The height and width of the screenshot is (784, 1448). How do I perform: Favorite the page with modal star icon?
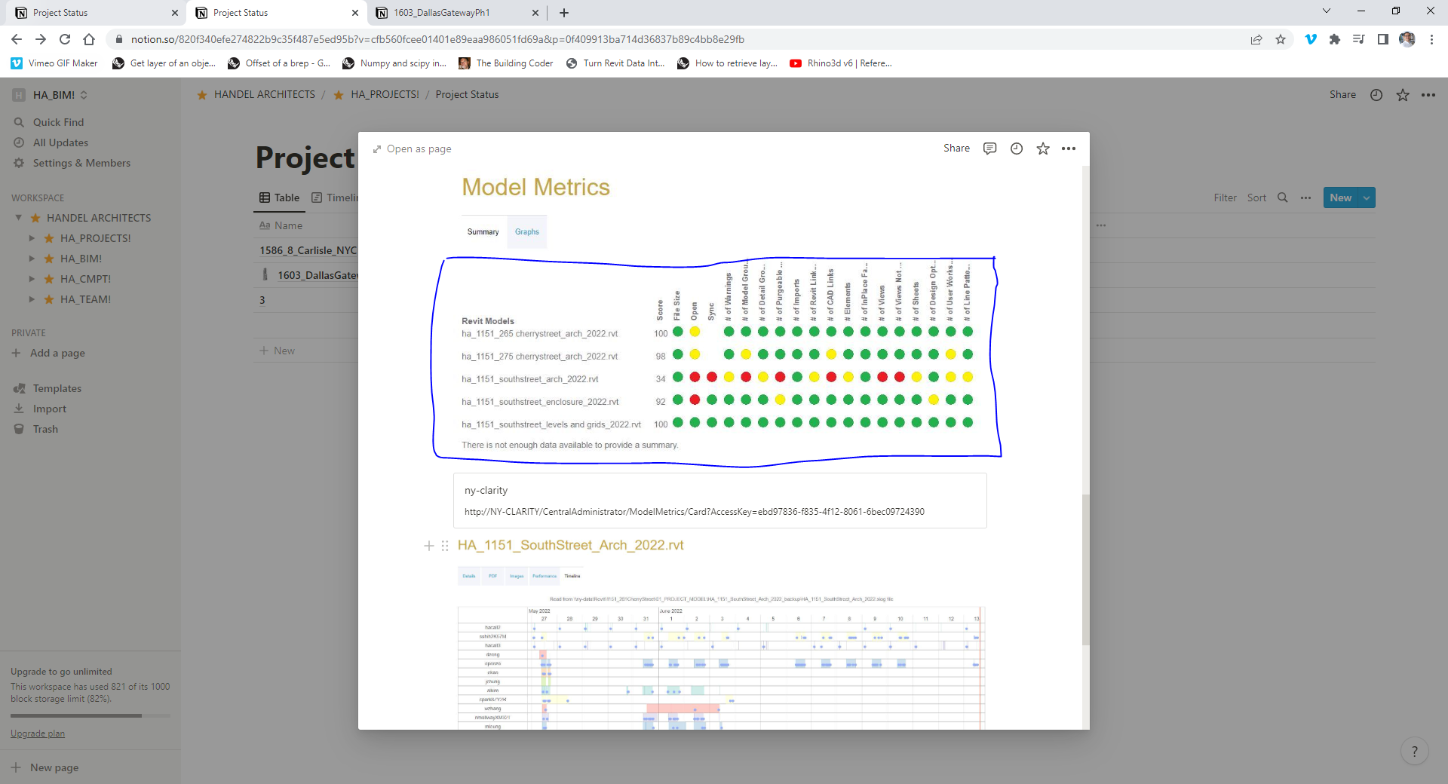click(x=1042, y=149)
